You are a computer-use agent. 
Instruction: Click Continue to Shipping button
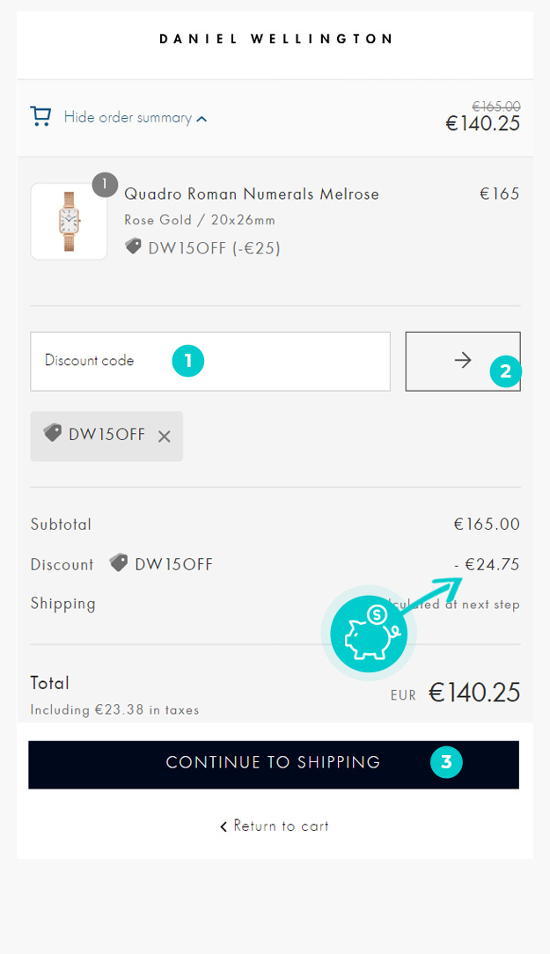274,765
